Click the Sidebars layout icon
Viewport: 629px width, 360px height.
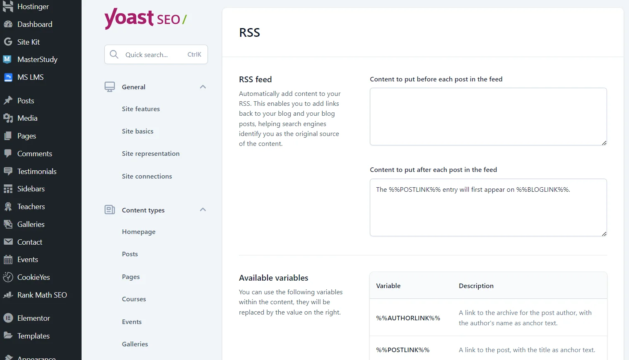click(8, 189)
